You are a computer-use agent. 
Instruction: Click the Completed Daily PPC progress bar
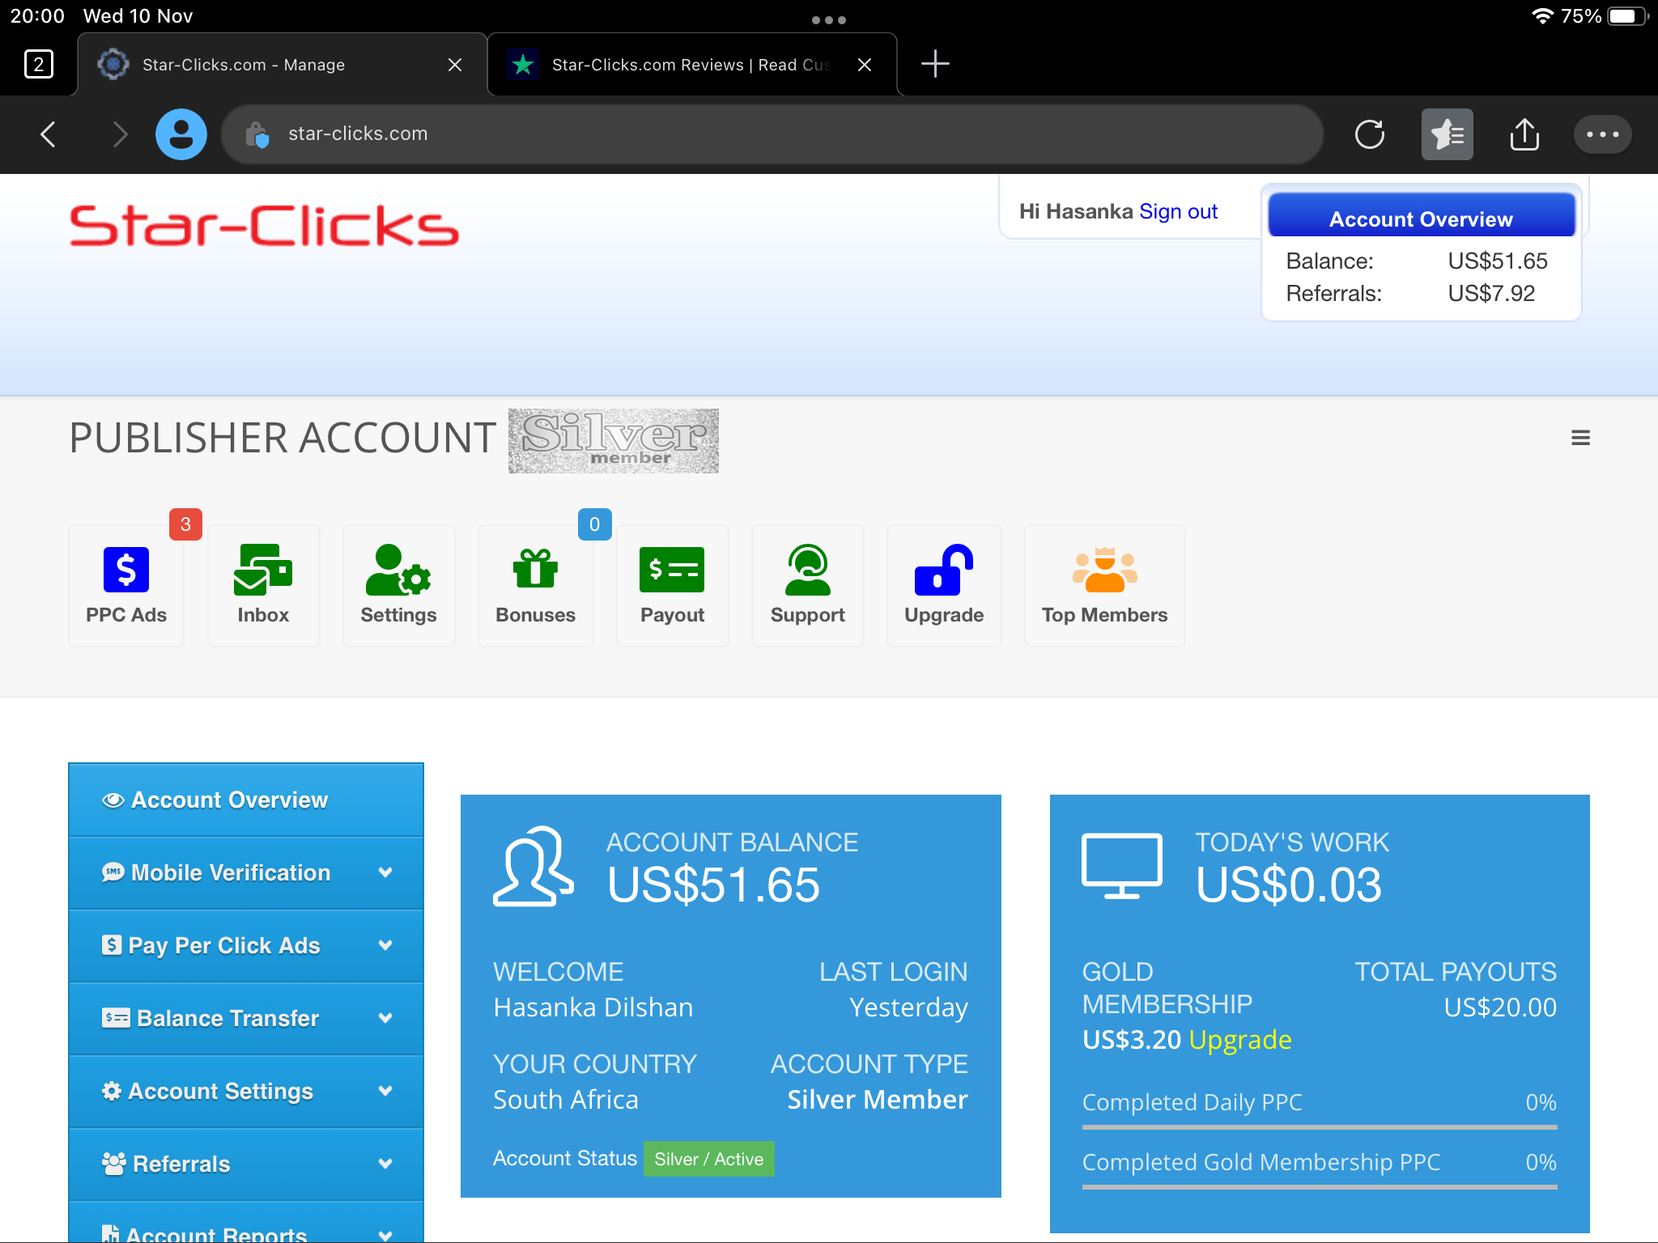pyautogui.click(x=1318, y=1126)
